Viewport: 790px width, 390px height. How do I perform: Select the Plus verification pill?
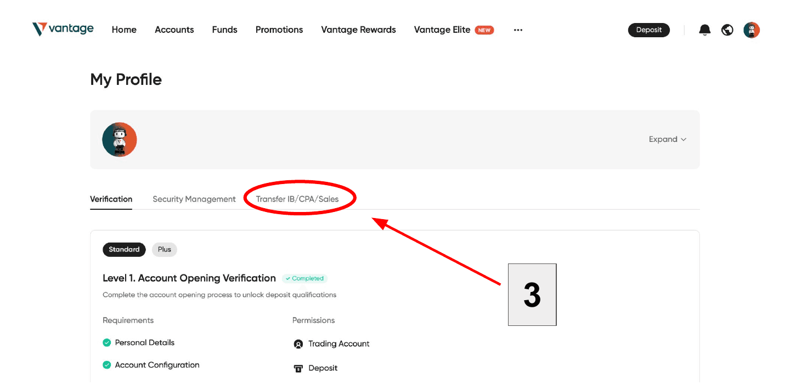tap(165, 249)
